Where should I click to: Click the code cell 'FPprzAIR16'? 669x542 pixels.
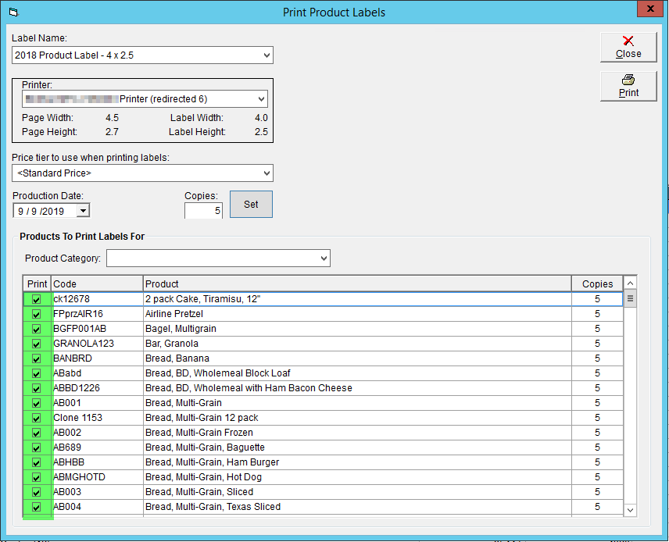point(97,314)
